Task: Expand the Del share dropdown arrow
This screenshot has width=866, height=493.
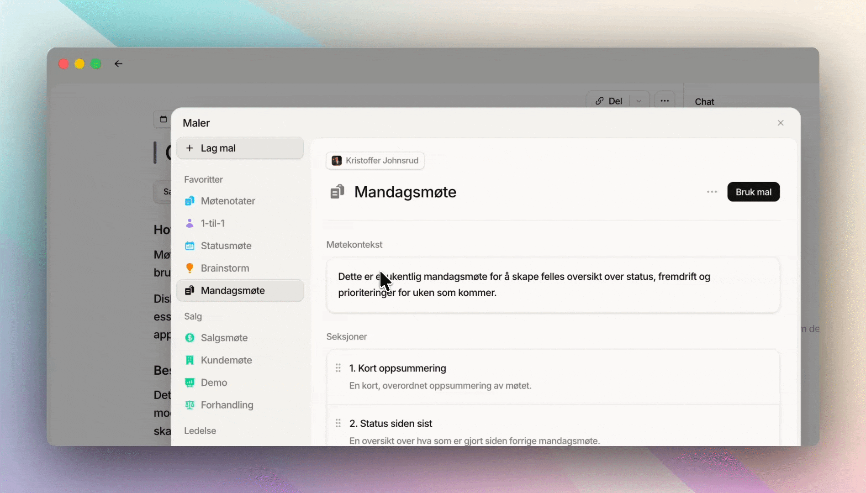Action: [x=639, y=101]
